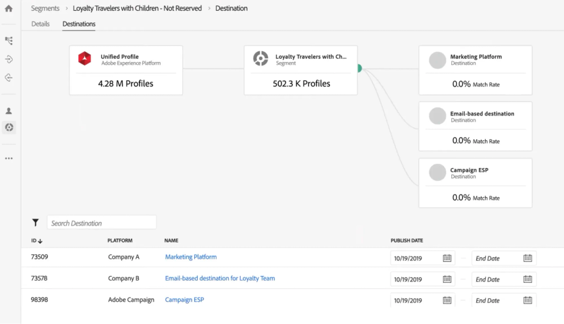Select the Segments icon in the sidebar

[x=9, y=127]
